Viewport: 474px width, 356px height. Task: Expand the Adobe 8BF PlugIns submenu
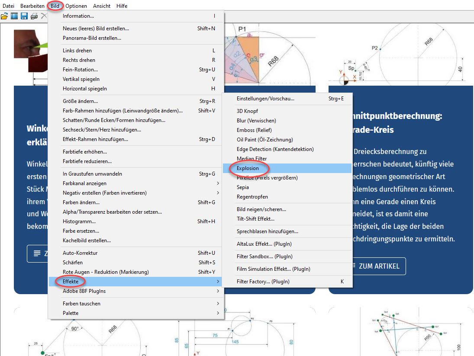136,291
